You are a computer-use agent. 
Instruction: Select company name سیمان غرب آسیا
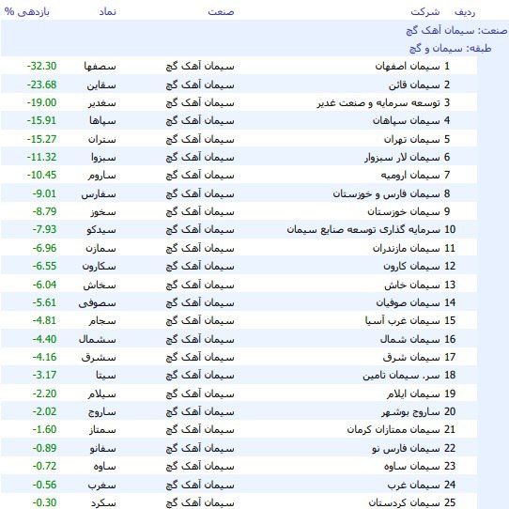(x=403, y=321)
